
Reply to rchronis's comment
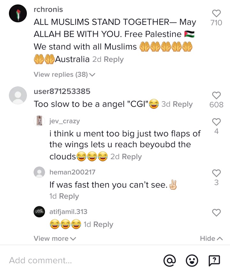coord(114,59)
